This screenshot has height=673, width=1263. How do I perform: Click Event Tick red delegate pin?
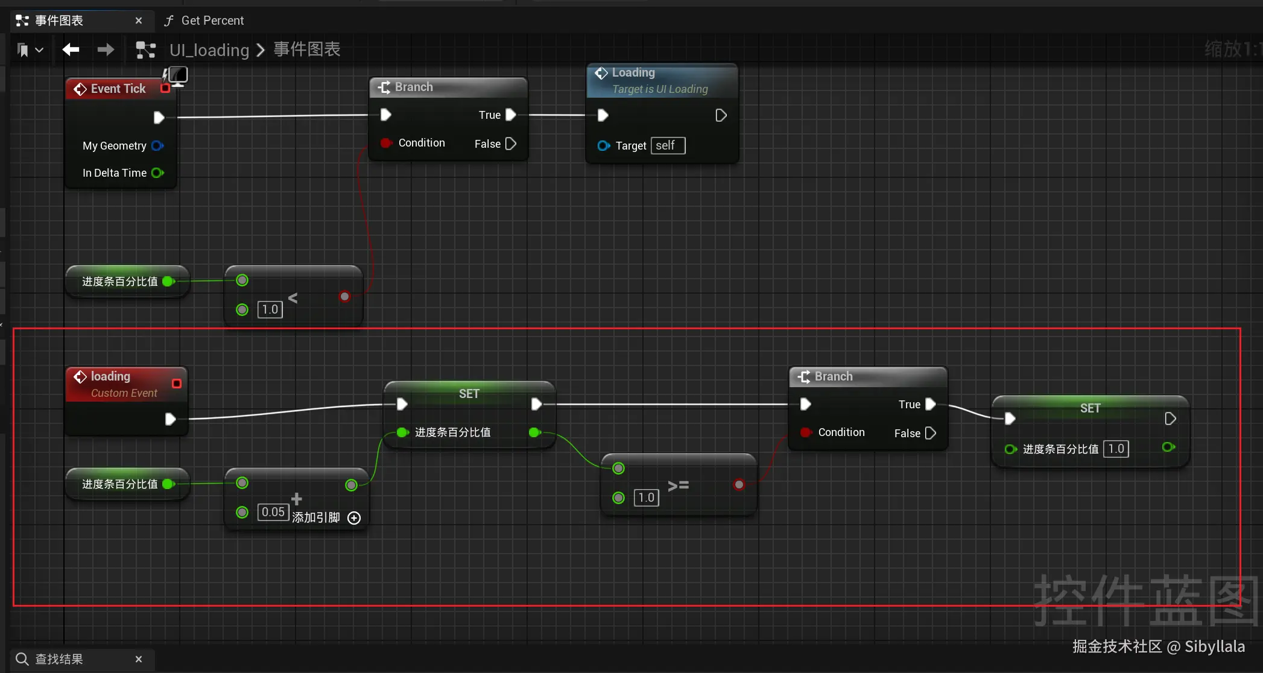point(165,89)
